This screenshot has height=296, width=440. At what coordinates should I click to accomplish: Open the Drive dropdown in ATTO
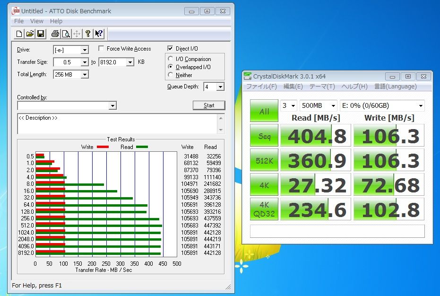click(x=84, y=50)
